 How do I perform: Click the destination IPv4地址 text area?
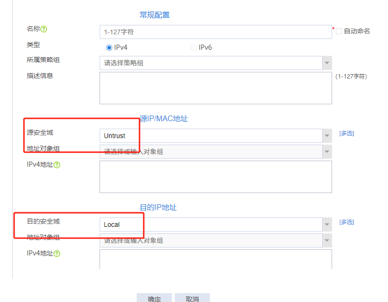click(x=215, y=259)
